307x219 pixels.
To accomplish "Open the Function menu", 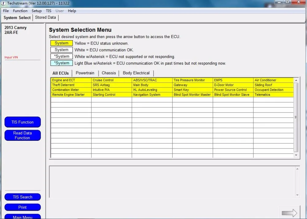I will 20,11.
